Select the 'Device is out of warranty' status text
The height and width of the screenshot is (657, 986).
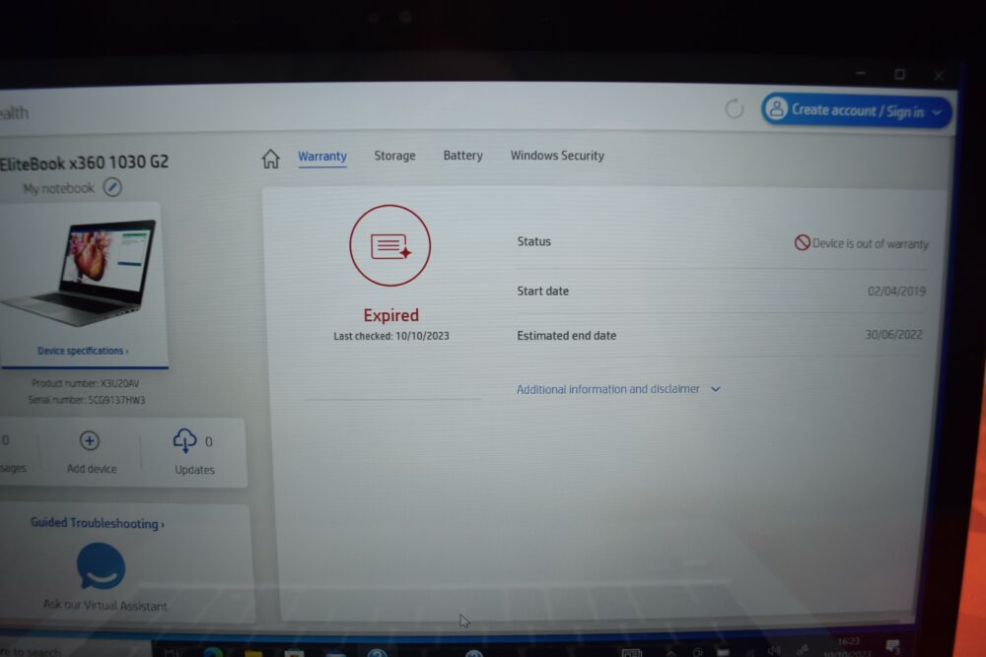[x=871, y=243]
